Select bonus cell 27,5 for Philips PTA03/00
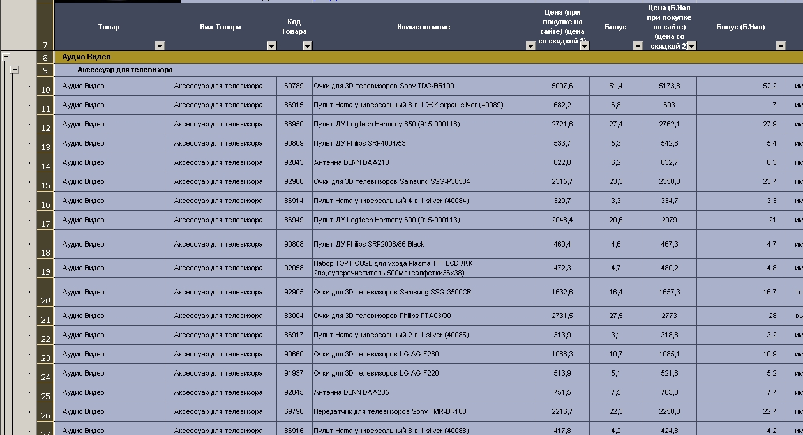Image resolution: width=803 pixels, height=435 pixels. [x=616, y=316]
